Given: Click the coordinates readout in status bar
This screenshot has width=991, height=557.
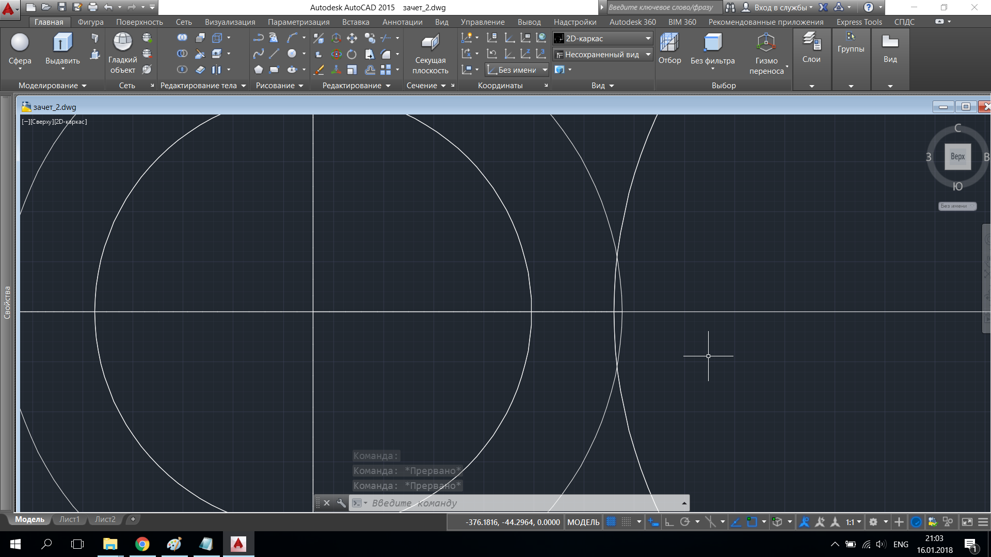Looking at the screenshot, I should [513, 522].
